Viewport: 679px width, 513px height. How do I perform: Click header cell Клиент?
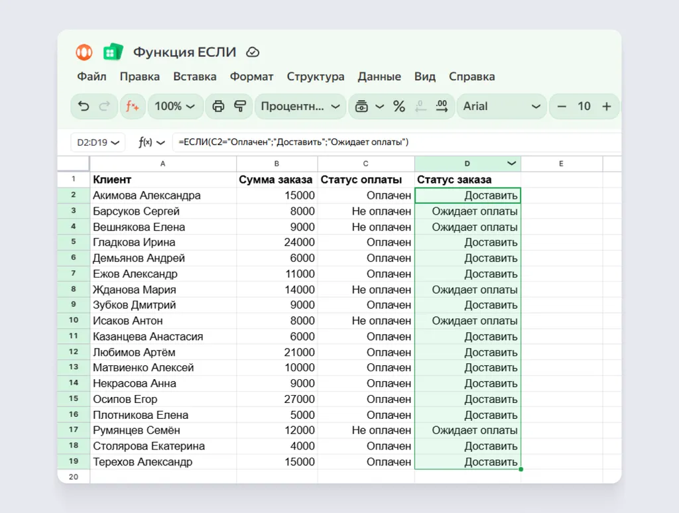point(163,180)
